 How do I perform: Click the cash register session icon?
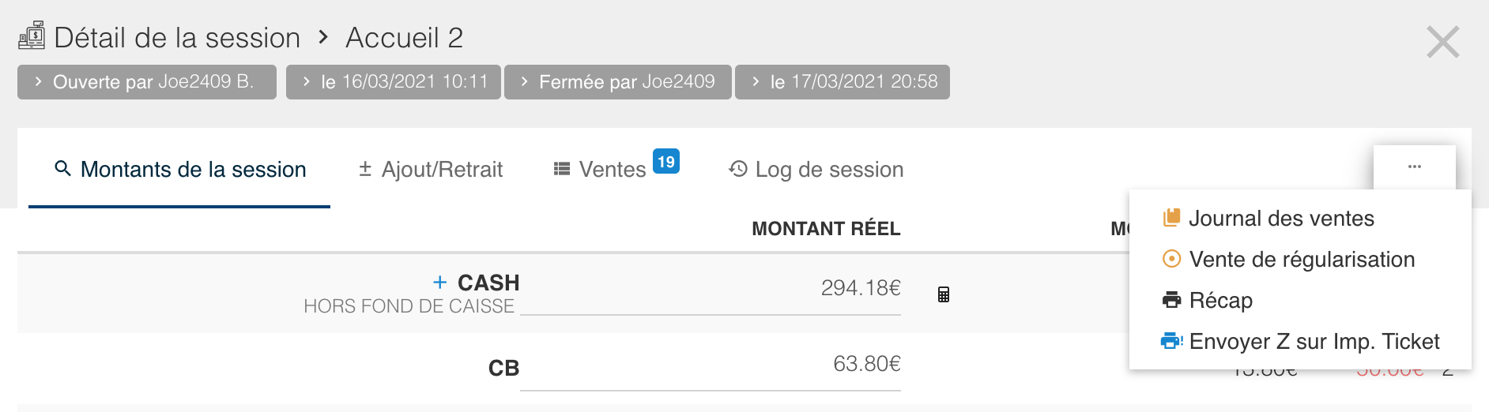tap(32, 36)
